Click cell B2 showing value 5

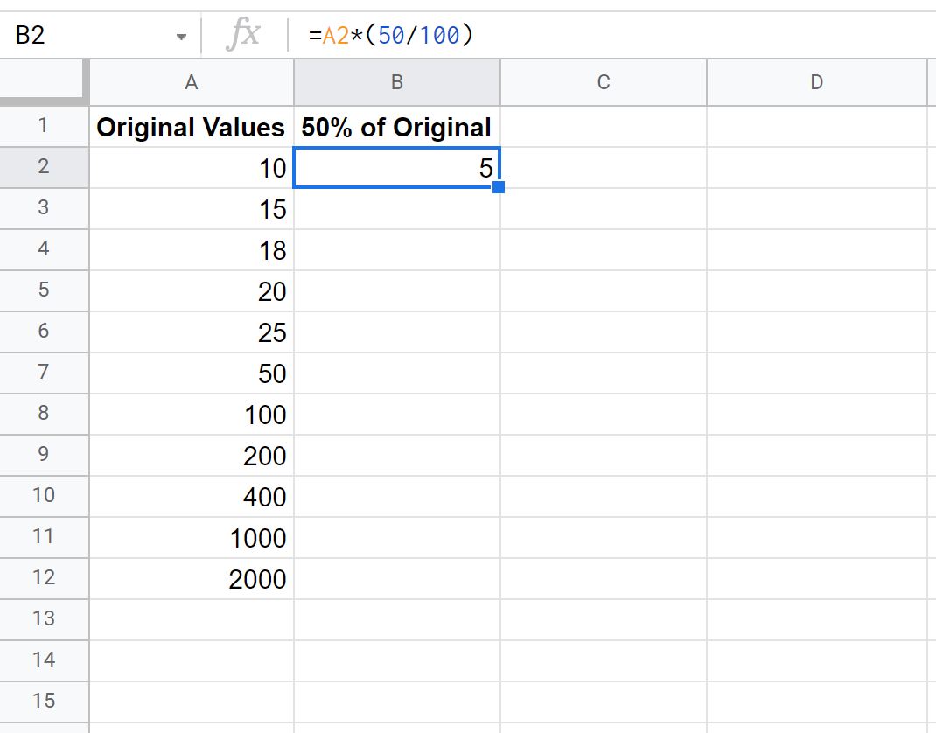click(x=397, y=168)
